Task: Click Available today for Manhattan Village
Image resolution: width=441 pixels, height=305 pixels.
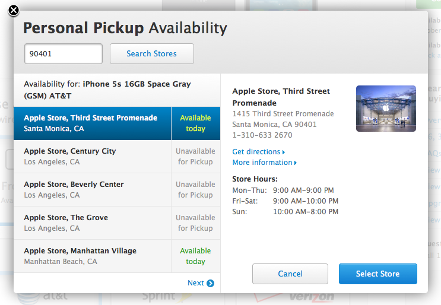Action: pos(195,256)
